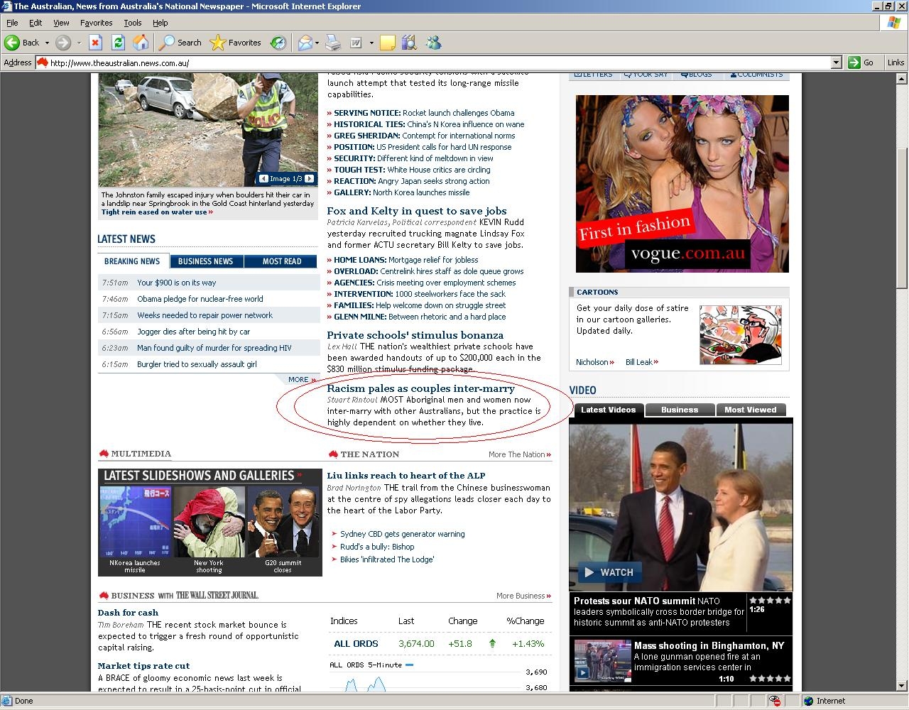
Task: Show the previous image in the Image 1/3 gallery
Action: (x=263, y=179)
